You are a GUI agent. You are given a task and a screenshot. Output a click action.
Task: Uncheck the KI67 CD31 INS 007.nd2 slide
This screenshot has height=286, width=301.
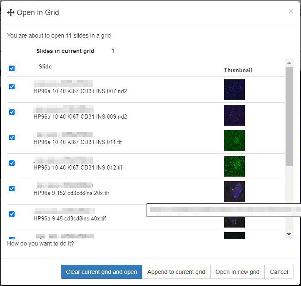pyautogui.click(x=12, y=86)
